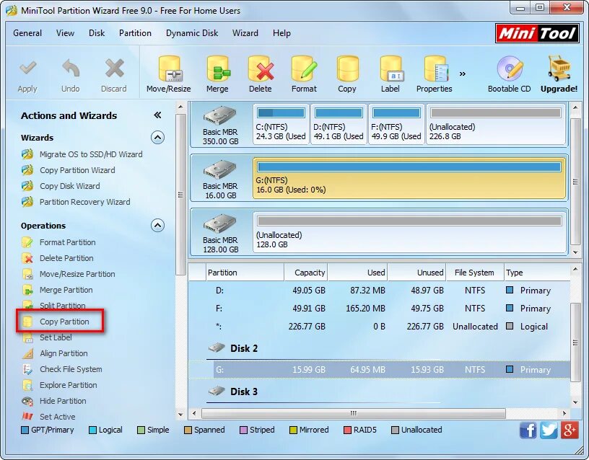Select the D:(NTFS) partition block

click(339, 124)
